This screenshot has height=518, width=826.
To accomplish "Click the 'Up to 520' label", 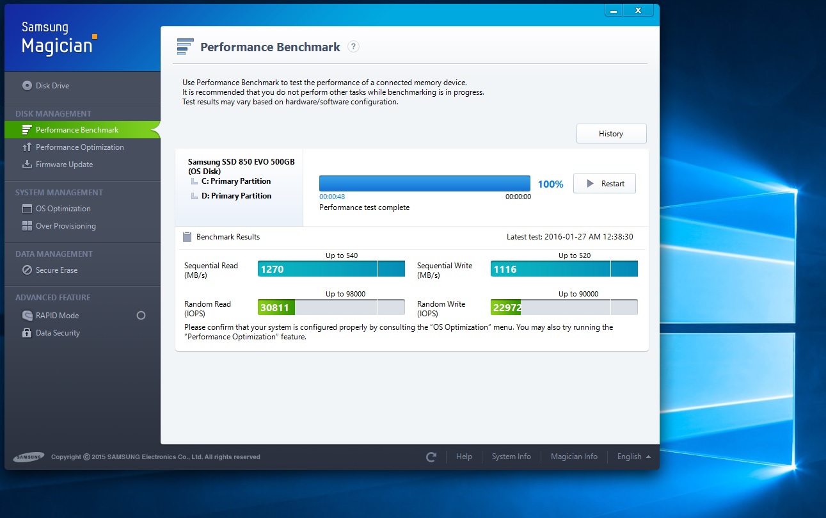I will coord(575,255).
